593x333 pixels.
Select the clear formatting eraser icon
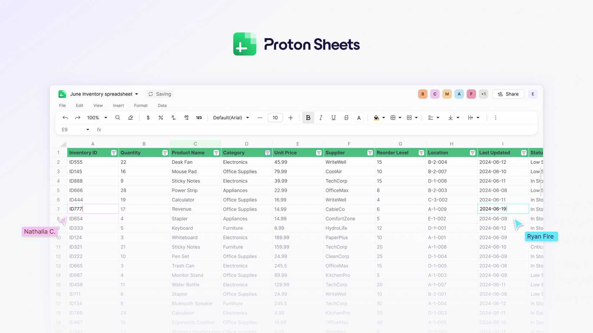[x=130, y=117]
